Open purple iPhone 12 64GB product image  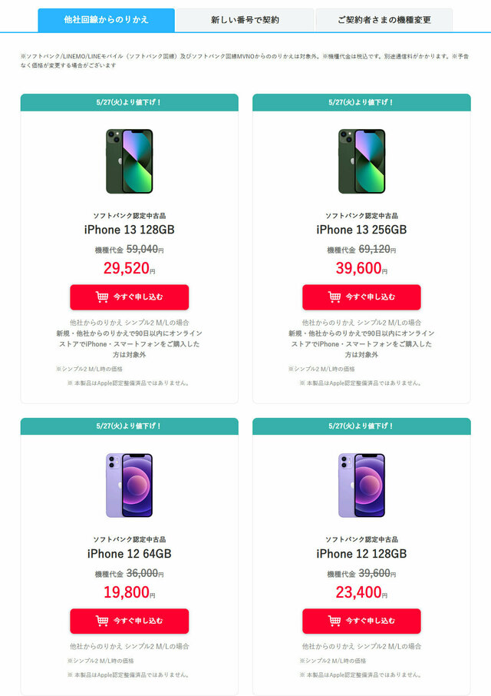point(130,486)
